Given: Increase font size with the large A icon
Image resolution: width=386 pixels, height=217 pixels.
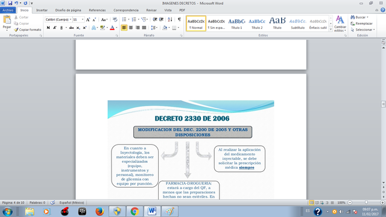Looking at the screenshot, I should tap(88, 19).
